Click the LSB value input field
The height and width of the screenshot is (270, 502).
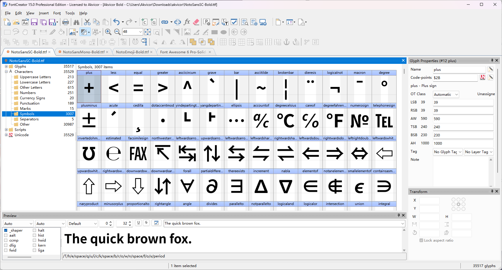(x=463, y=102)
